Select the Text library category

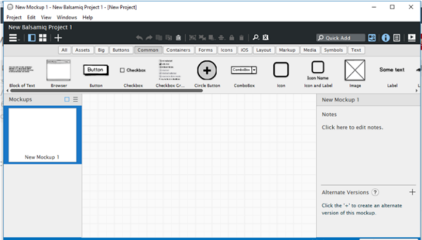click(356, 50)
